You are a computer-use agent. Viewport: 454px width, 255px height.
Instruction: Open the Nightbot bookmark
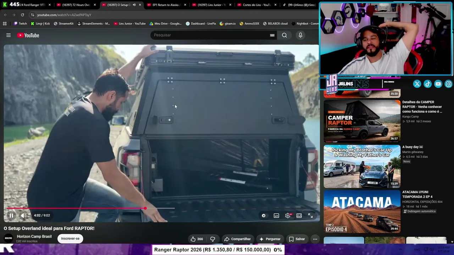point(305,24)
